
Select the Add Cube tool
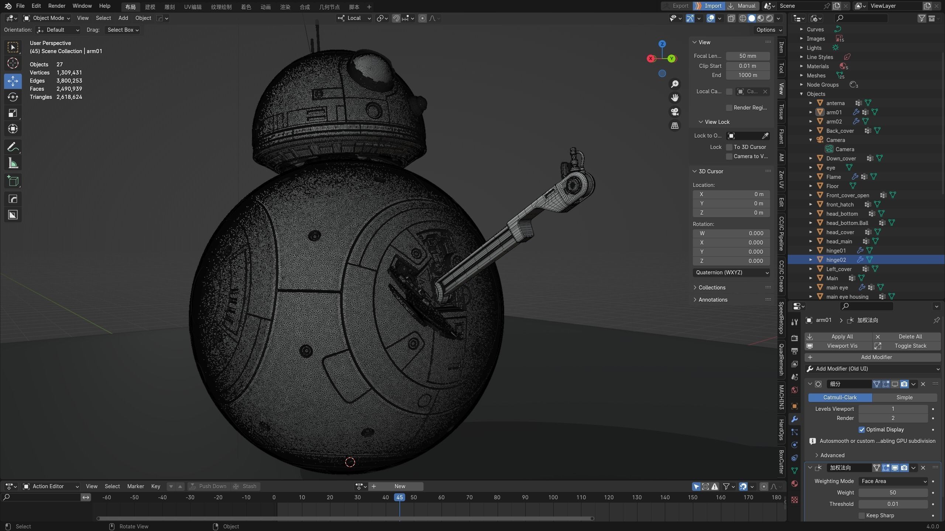tap(13, 181)
